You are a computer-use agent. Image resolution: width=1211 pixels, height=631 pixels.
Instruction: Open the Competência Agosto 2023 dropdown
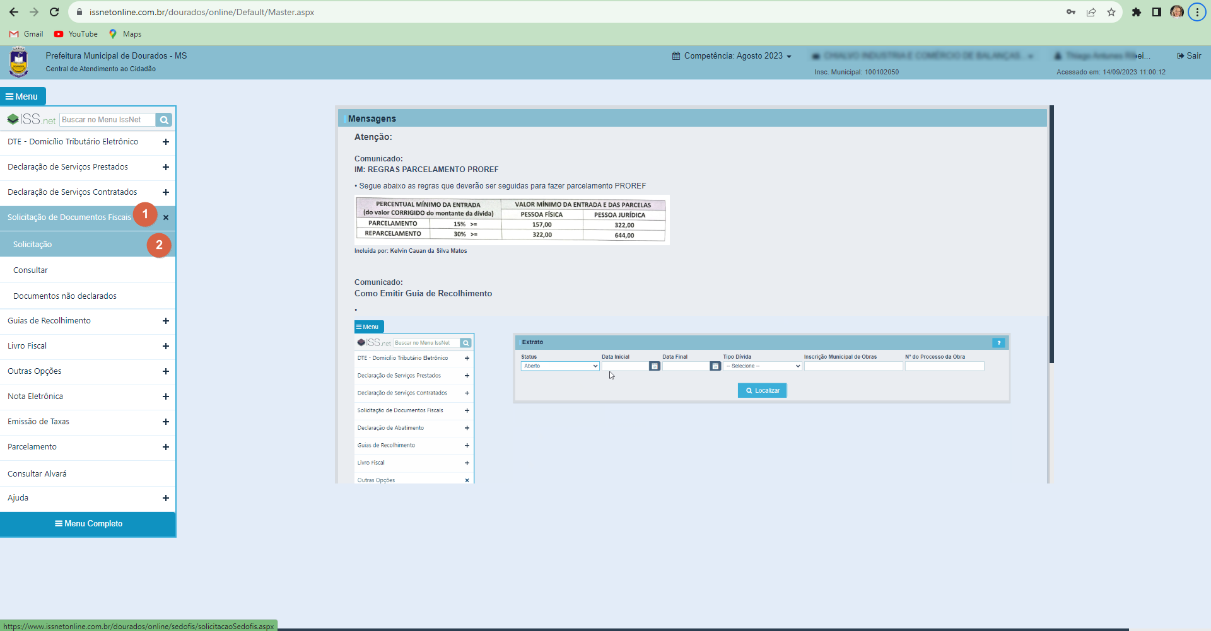coord(732,56)
